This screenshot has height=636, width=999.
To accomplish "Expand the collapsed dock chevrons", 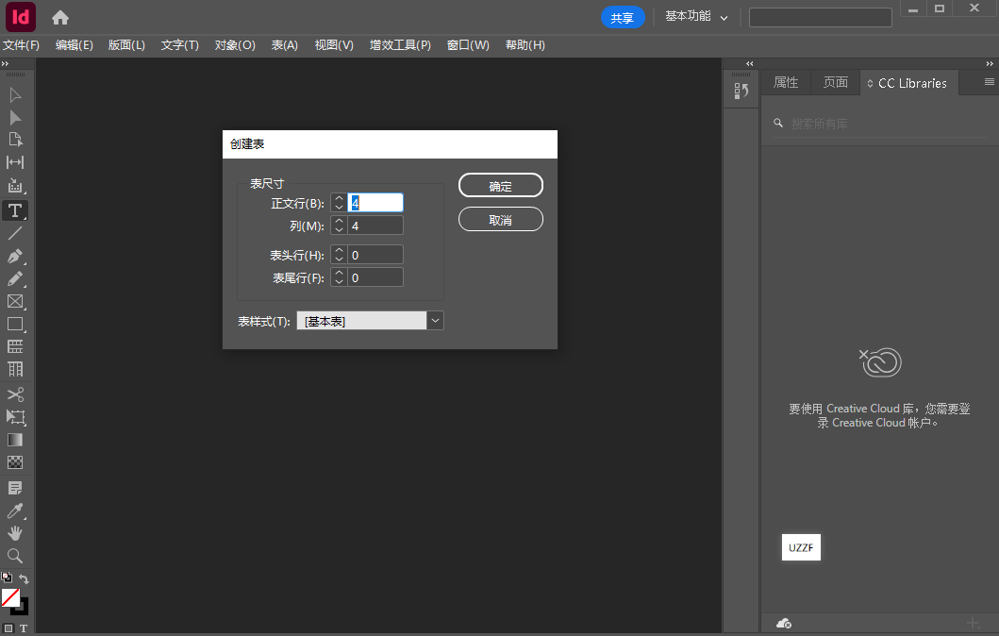I will pyautogui.click(x=749, y=64).
